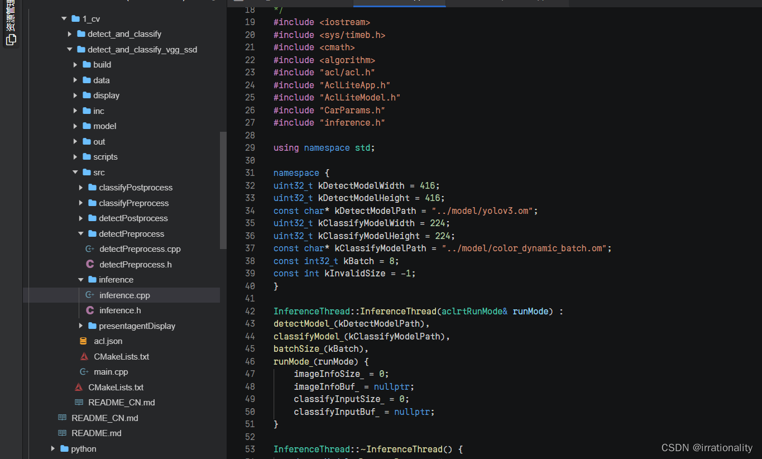Click the markdown icon beside README.md
This screenshot has height=459, width=762.
click(62, 433)
